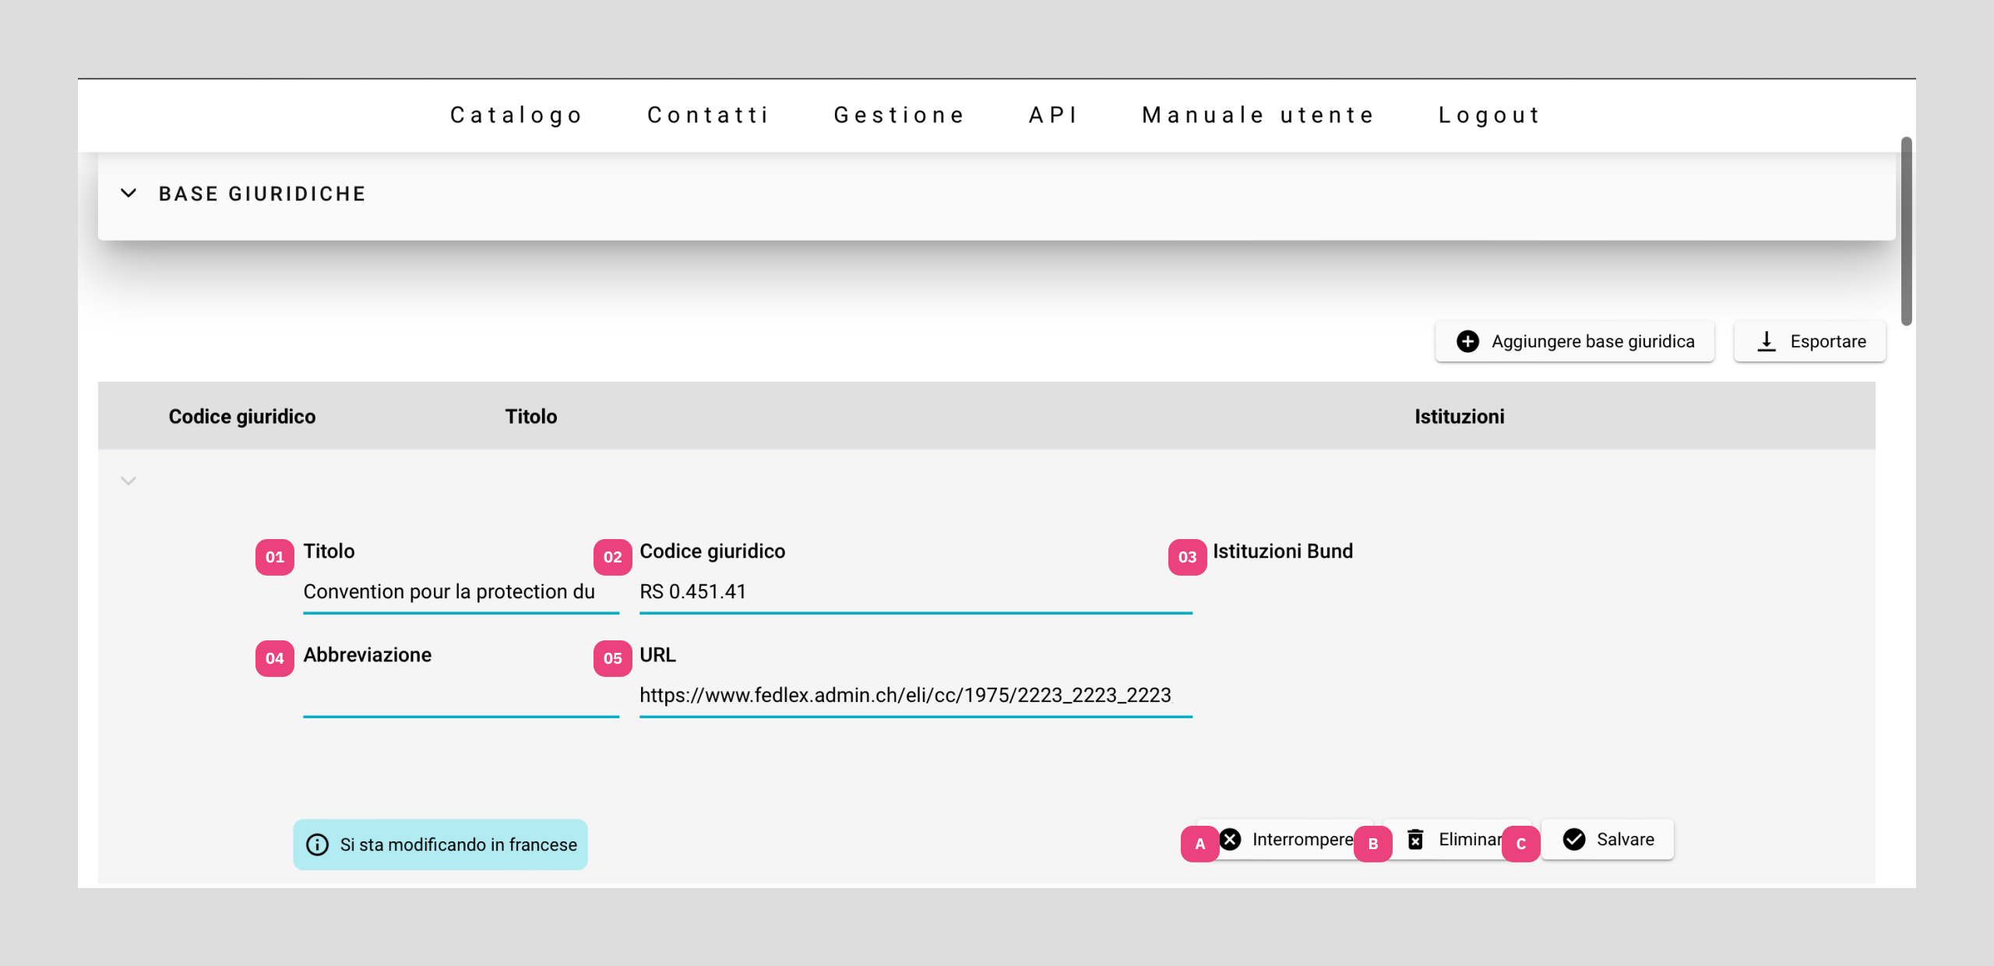The width and height of the screenshot is (1994, 966).
Task: Collapse the expanded table row chevron
Action: 129,481
